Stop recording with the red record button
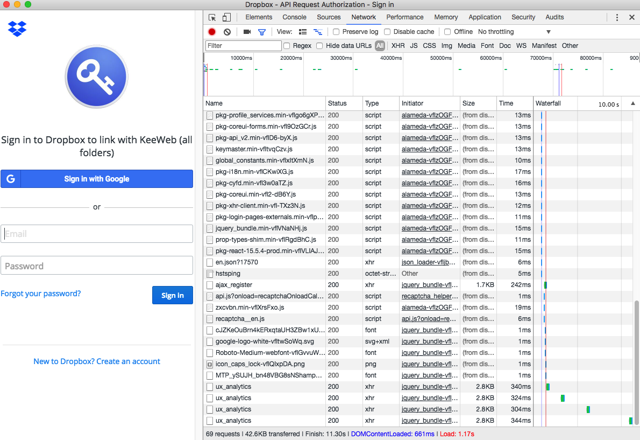Image resolution: width=640 pixels, height=440 pixels. pyautogui.click(x=211, y=32)
